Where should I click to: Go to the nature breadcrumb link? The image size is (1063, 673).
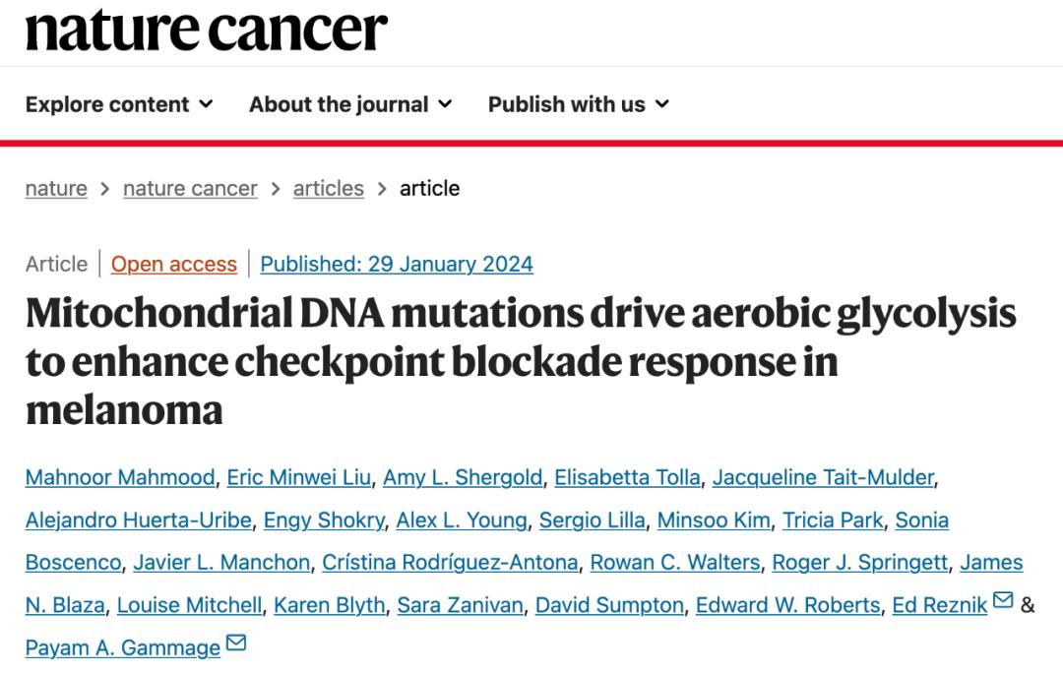click(56, 188)
